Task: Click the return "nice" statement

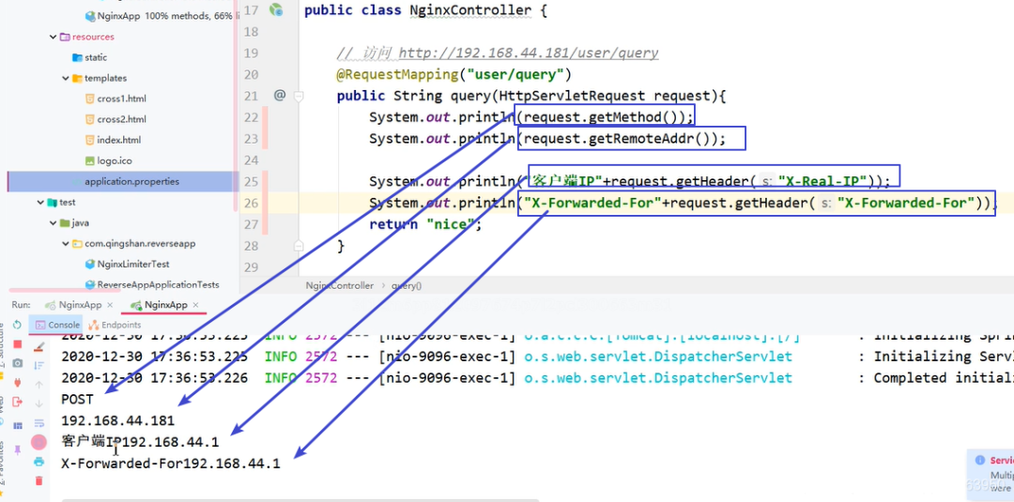Action: click(x=426, y=224)
